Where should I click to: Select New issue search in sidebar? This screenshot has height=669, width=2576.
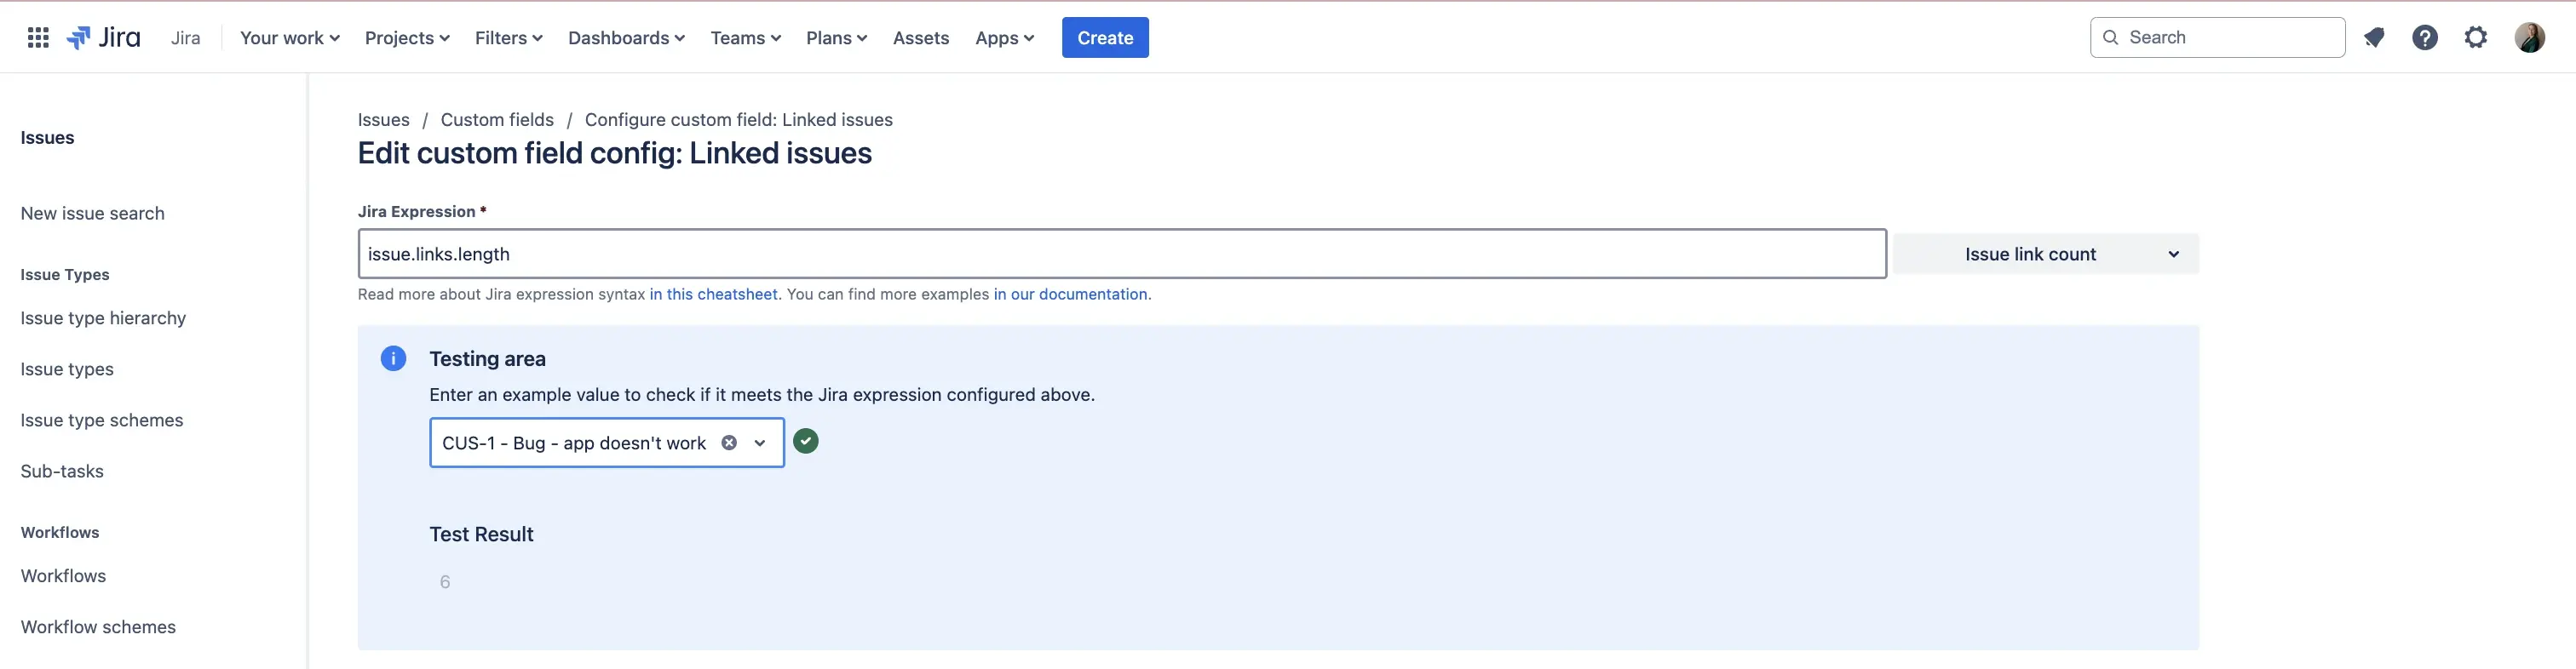click(x=92, y=213)
